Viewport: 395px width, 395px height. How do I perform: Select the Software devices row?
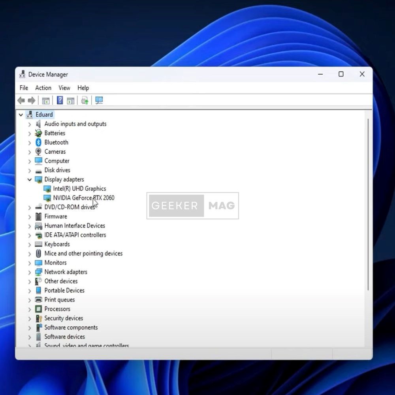65,337
